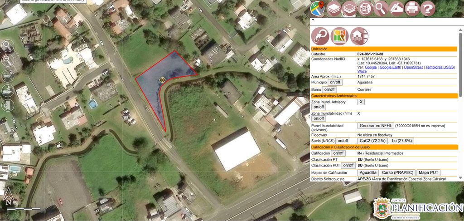Click the Mapa PUT button
The width and height of the screenshot is (464, 221).
pos(429,172)
